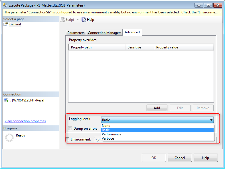
Task: Choose None logging level option
Action: pos(106,126)
